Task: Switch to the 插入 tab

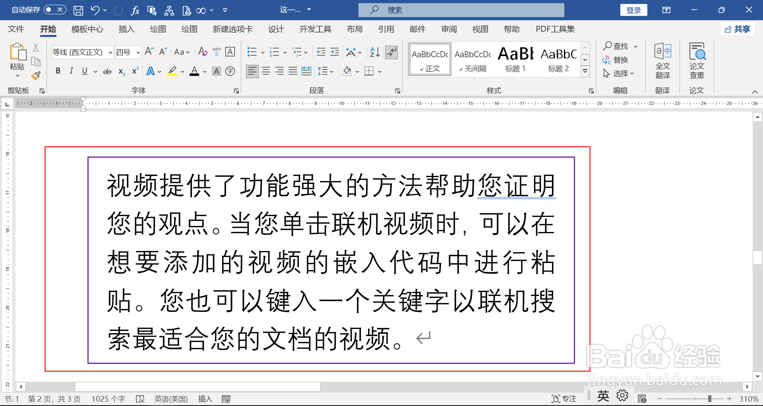Action: tap(126, 29)
